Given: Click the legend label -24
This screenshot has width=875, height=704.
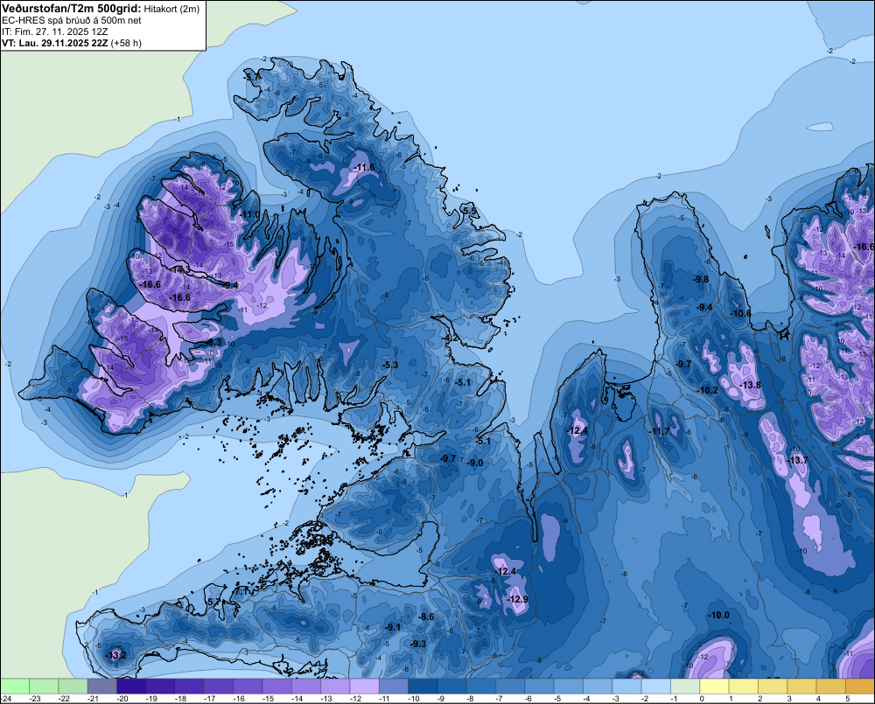Looking at the screenshot, I should 5,699.
